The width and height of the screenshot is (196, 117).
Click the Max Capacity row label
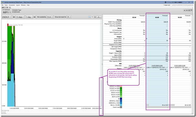[115, 61]
